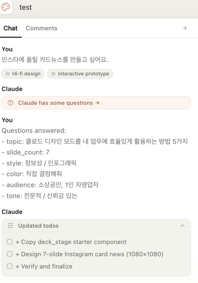Collapse the Updated todos chevron
This screenshot has height=283, width=198.
[x=183, y=226]
